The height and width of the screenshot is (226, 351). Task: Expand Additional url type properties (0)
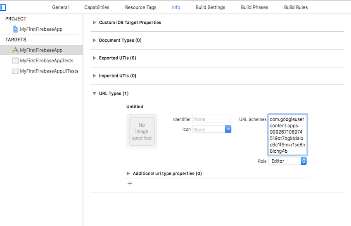coord(128,174)
